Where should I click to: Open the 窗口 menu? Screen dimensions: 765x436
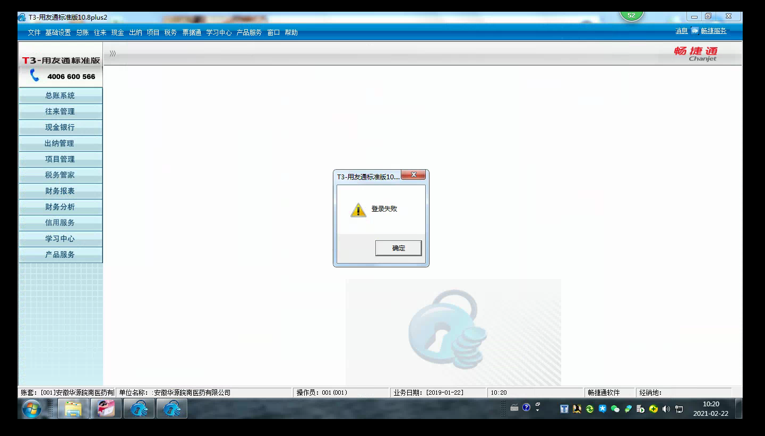pos(273,32)
